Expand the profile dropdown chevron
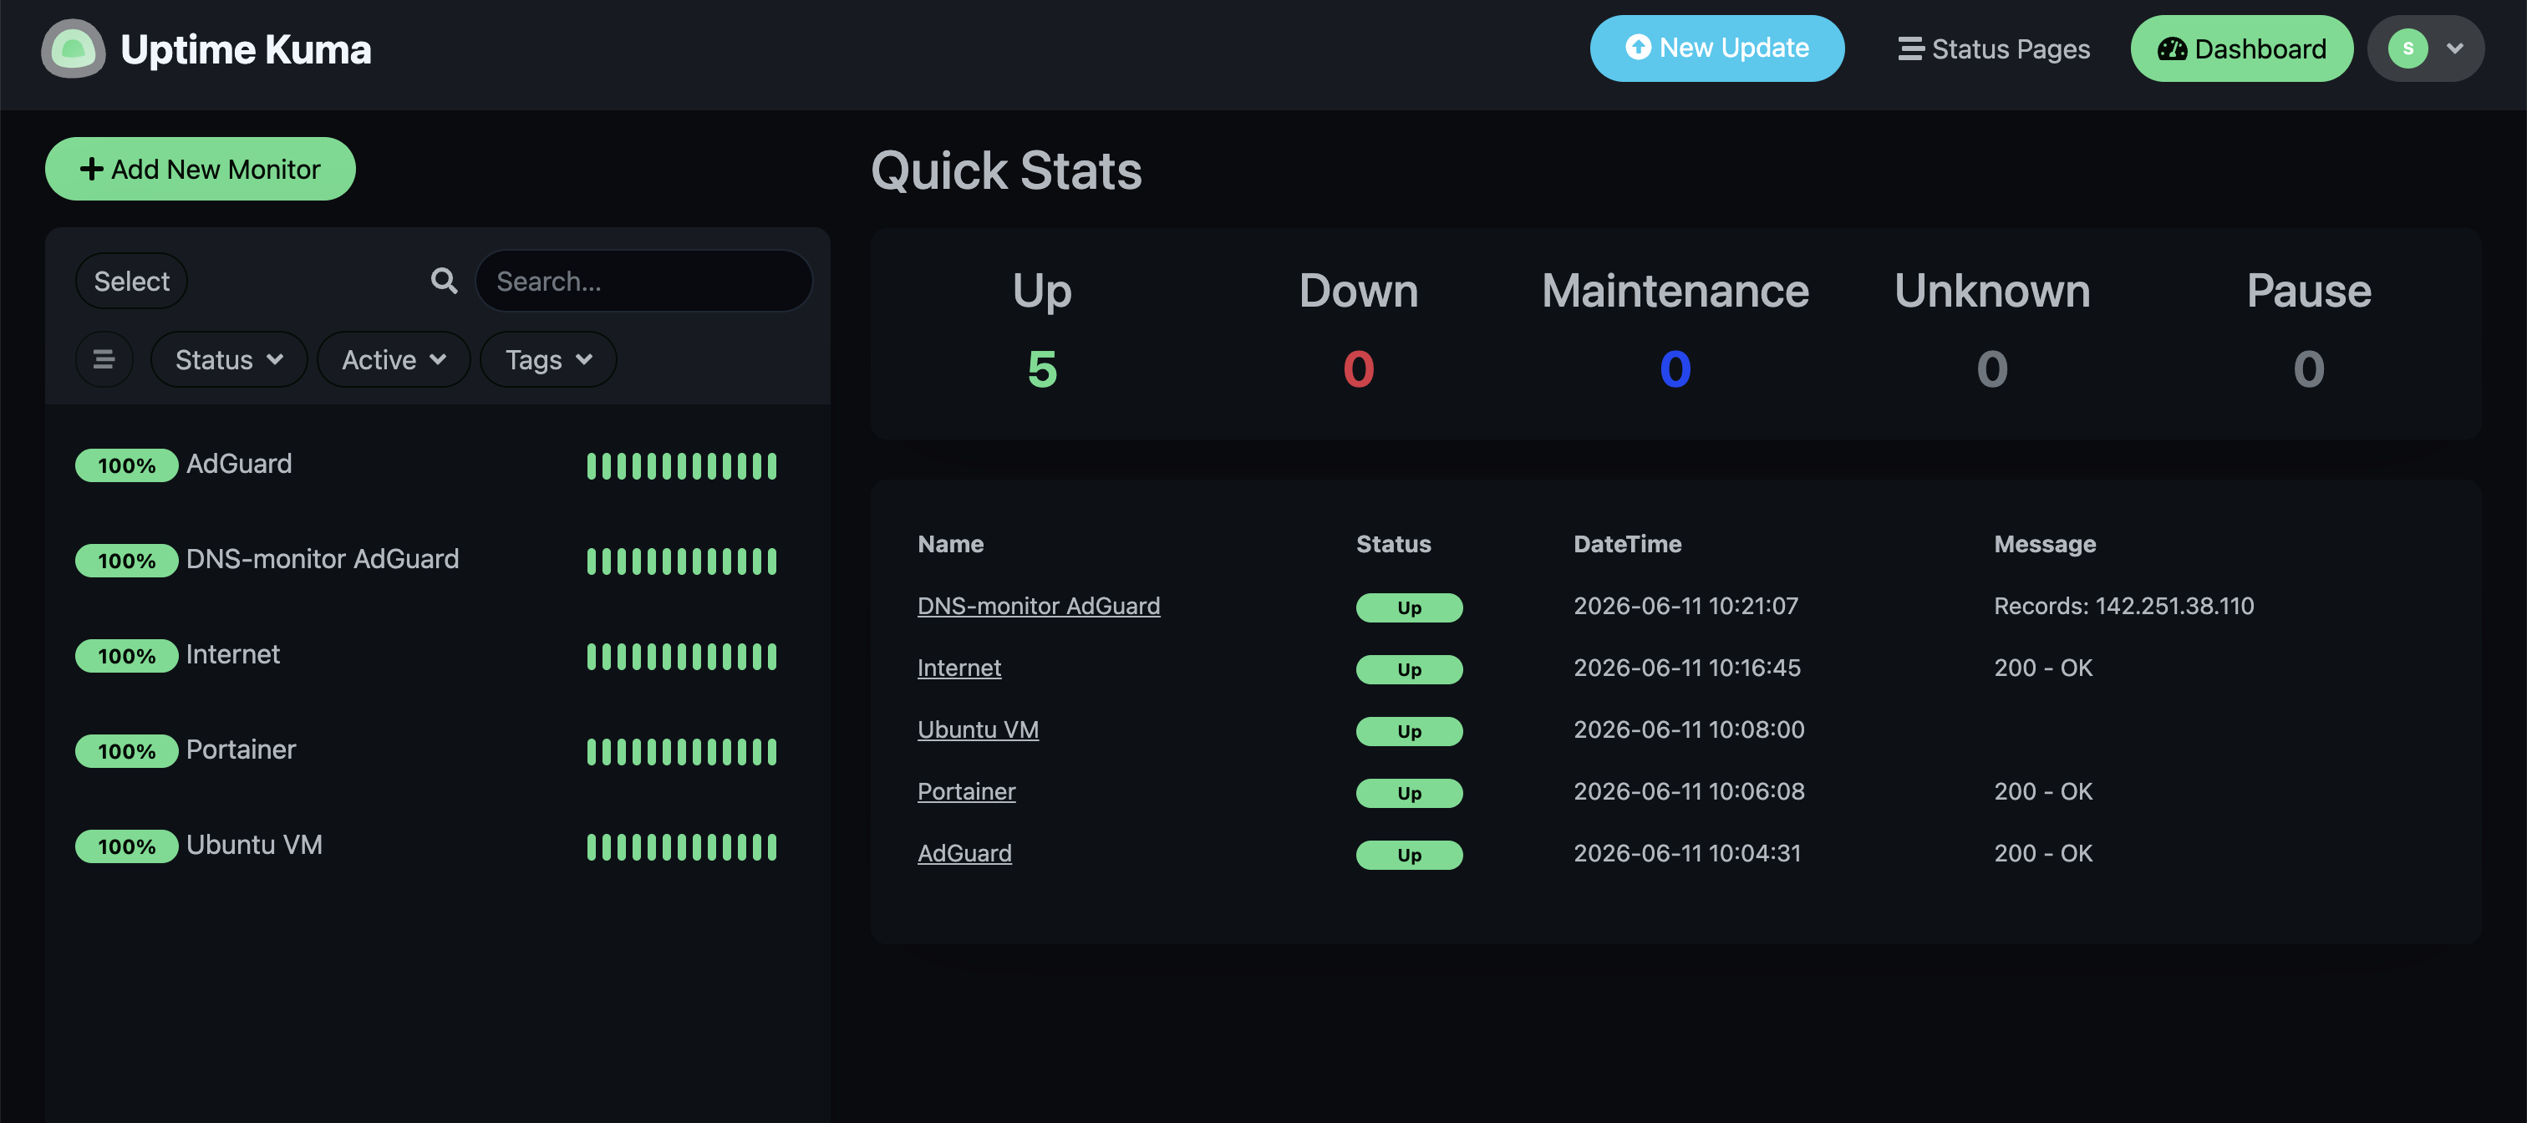Viewport: 2527px width, 1123px height. (x=2454, y=48)
